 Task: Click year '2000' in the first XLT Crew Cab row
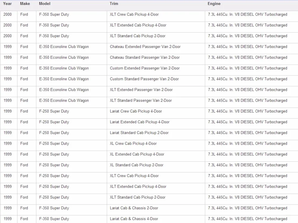click(x=7, y=14)
